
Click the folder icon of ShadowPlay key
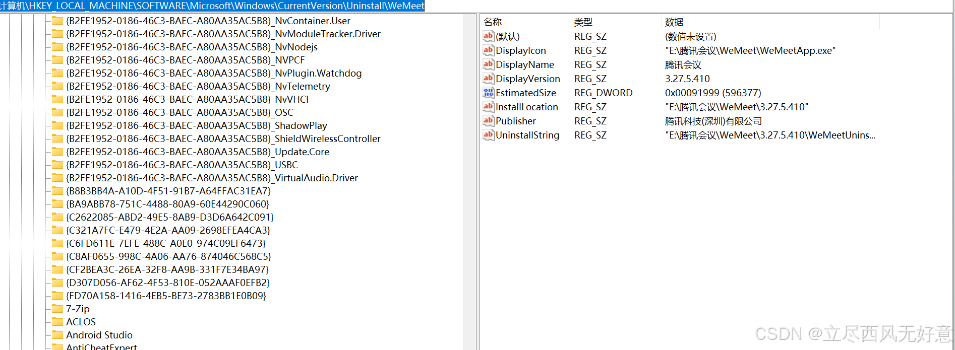tap(57, 125)
